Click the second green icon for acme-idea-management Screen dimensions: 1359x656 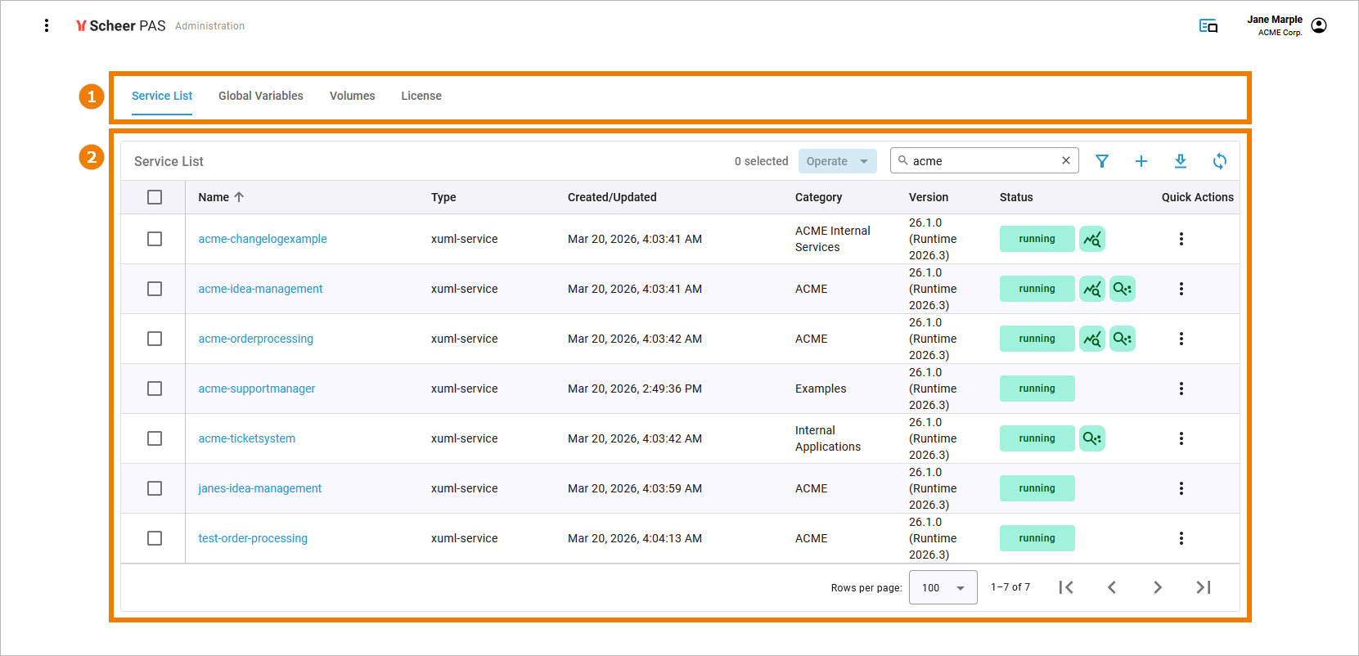click(x=1123, y=289)
